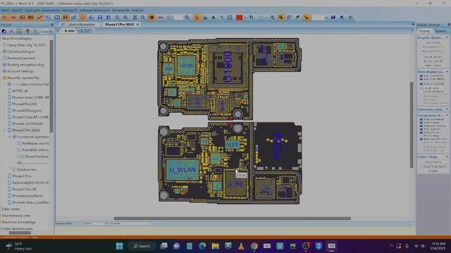The height and width of the screenshot is (253, 451).
Task: Click the File List search magnifier icon
Action: point(35,31)
